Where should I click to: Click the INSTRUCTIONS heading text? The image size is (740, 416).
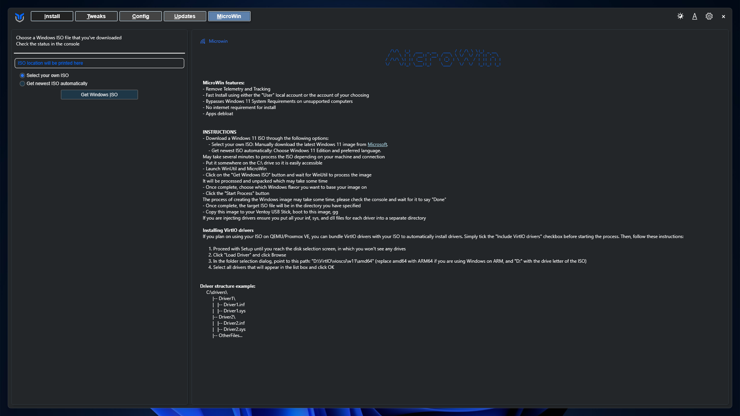(x=220, y=132)
